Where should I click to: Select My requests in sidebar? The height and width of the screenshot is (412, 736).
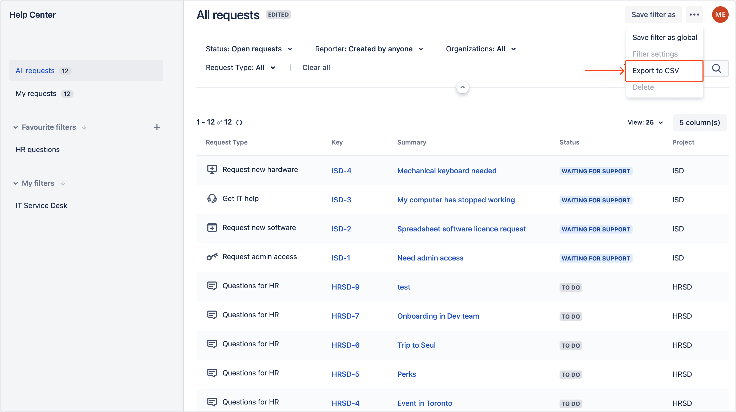click(x=86, y=94)
